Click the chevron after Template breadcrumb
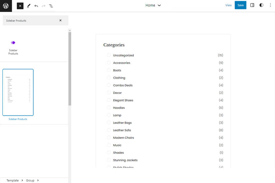Viewport: 275px width, 183px height. point(22,181)
